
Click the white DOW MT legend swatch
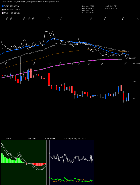(3, 10)
